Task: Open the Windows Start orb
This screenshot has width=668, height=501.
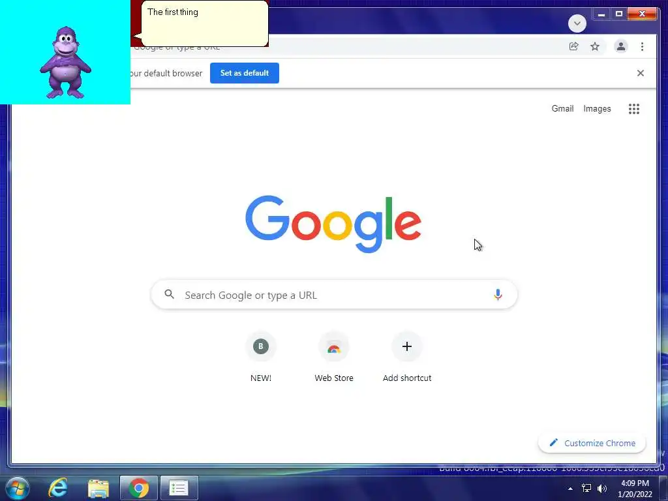Action: pyautogui.click(x=17, y=488)
